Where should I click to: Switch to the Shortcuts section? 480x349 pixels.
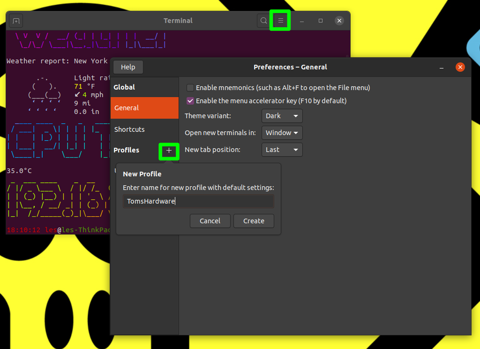pos(130,129)
